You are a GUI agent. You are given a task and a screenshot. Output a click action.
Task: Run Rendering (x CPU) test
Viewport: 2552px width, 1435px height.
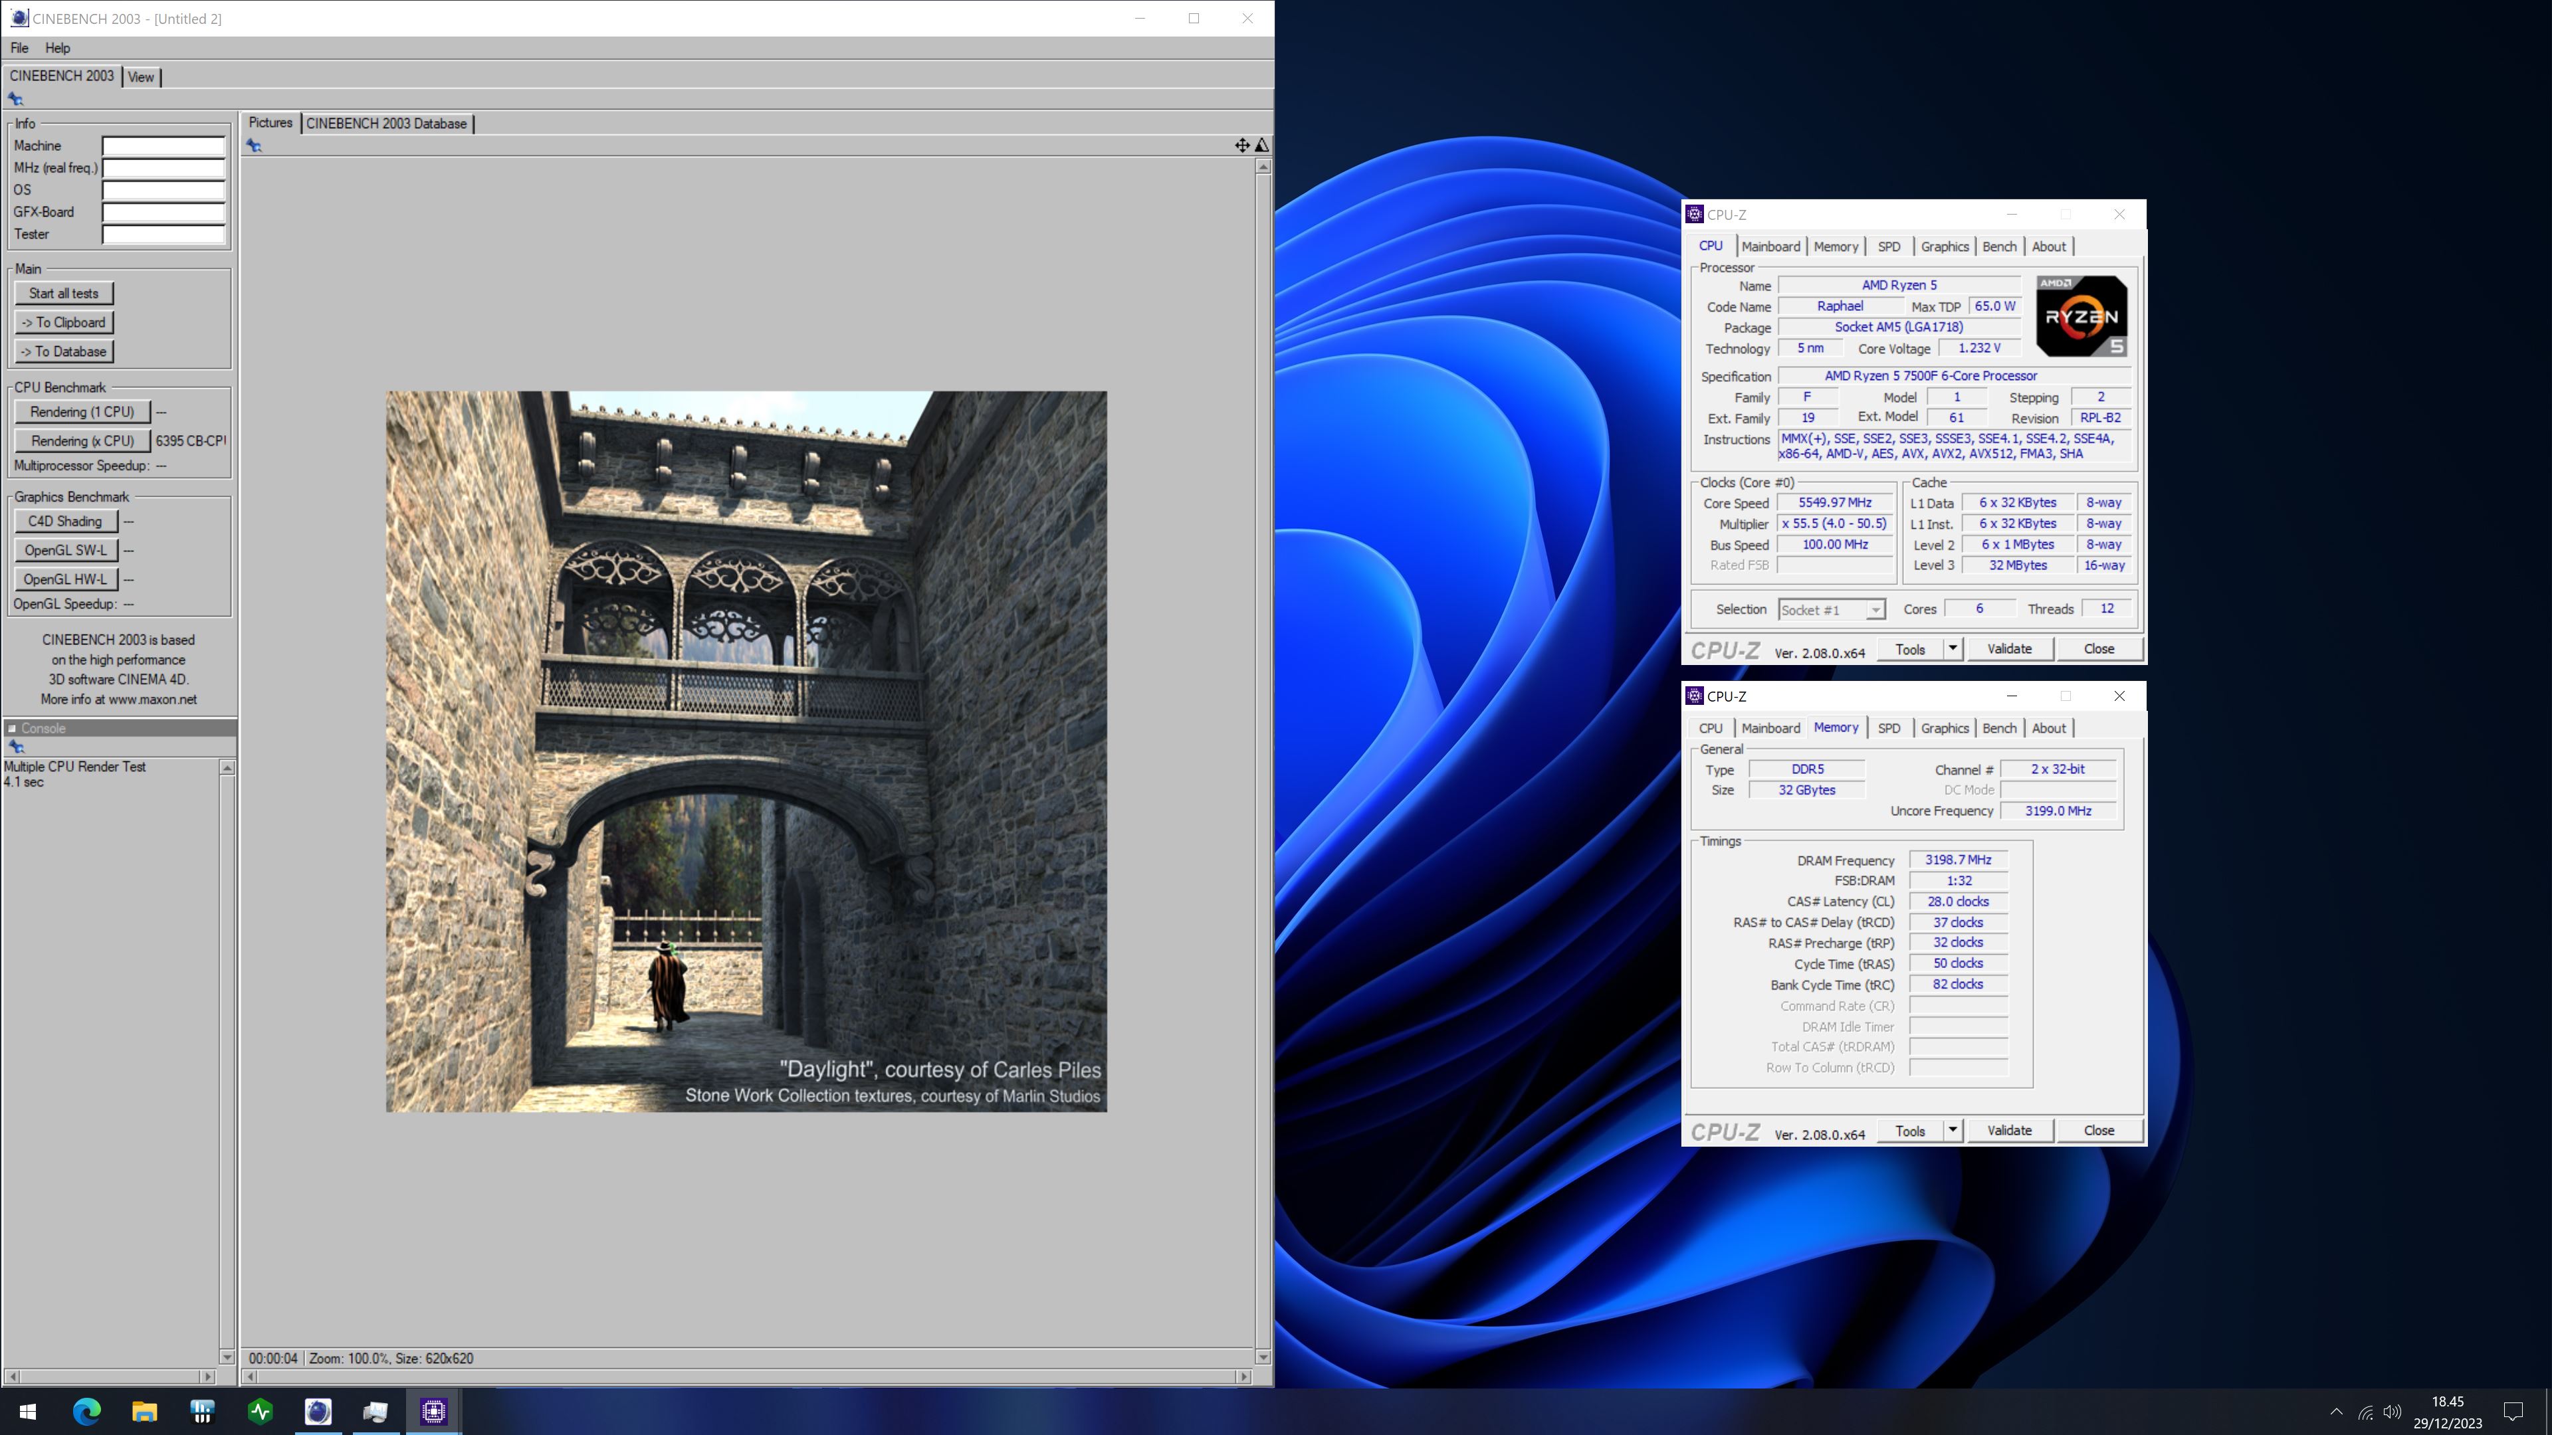(x=82, y=440)
